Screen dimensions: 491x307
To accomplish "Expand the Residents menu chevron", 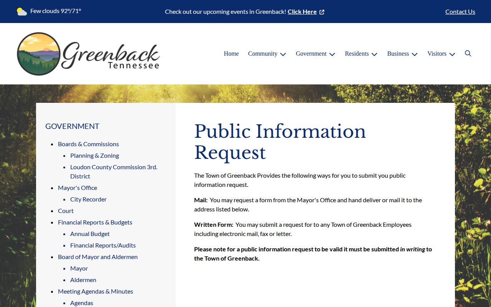I will pos(374,54).
